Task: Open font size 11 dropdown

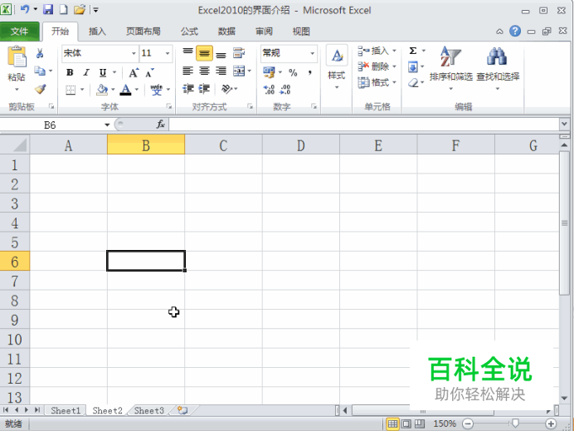Action: click(168, 53)
